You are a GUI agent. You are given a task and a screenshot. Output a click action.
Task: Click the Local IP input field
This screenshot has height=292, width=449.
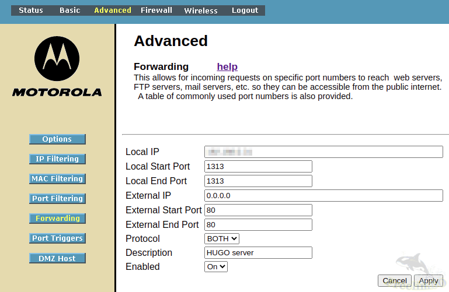323,152
